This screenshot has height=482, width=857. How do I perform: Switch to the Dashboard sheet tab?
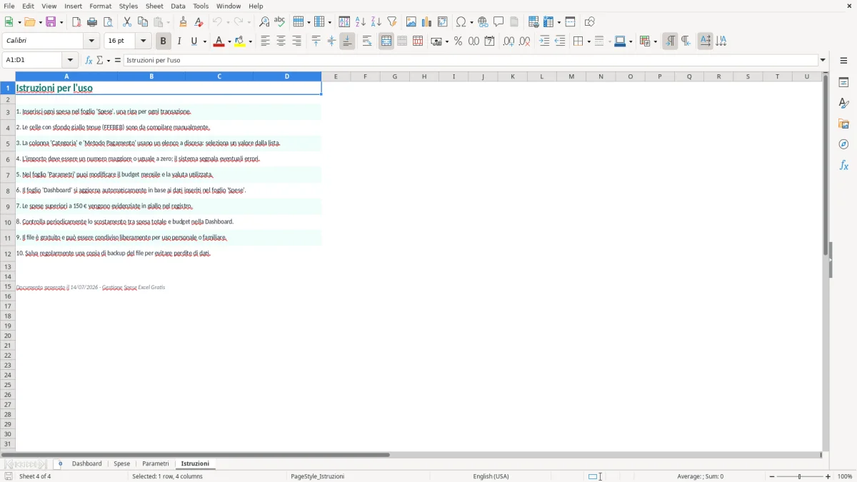(x=87, y=464)
